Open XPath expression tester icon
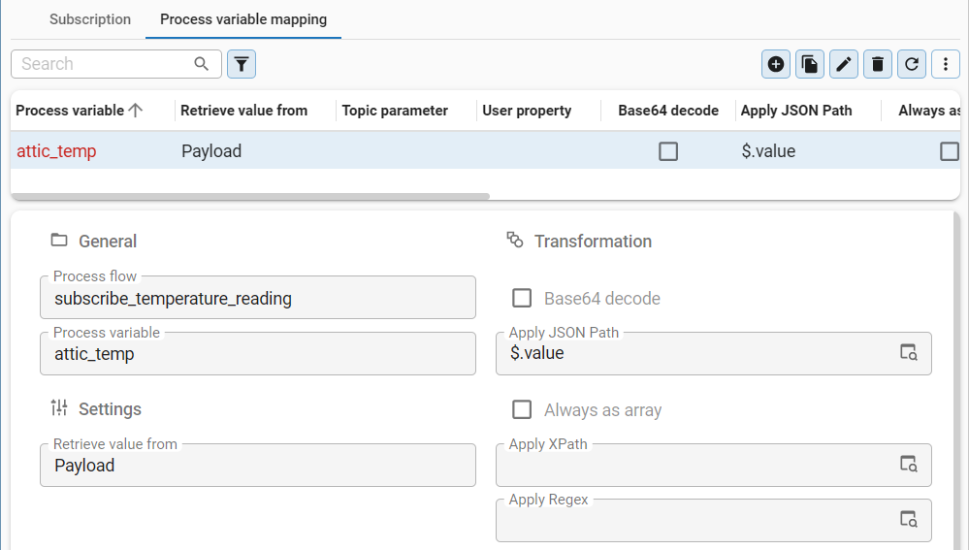The width and height of the screenshot is (969, 550). [x=909, y=464]
